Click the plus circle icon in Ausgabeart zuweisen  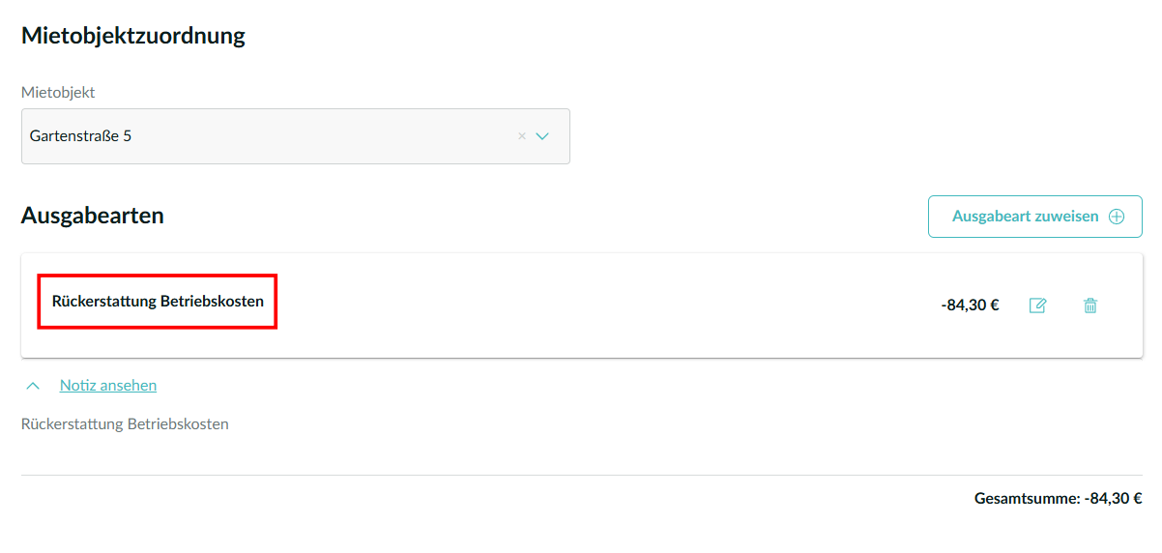coord(1117,217)
